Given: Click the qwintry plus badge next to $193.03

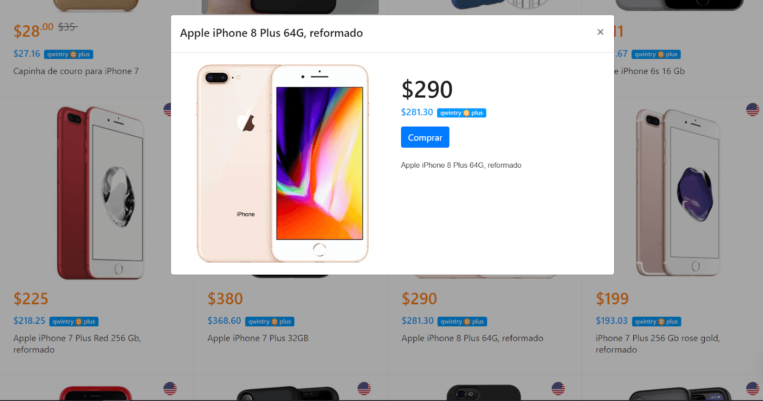Looking at the screenshot, I should [657, 321].
